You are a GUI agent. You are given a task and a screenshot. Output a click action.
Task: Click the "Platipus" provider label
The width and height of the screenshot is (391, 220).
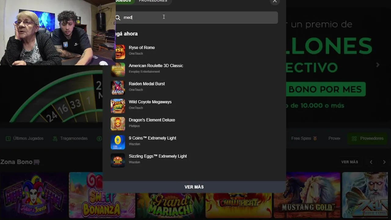click(x=134, y=126)
